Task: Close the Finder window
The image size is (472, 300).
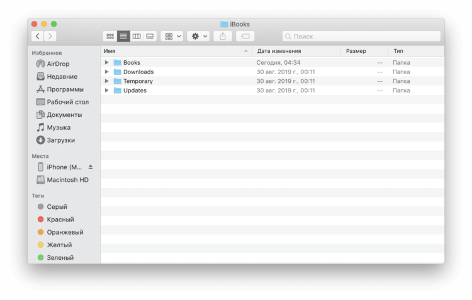Action: click(x=35, y=24)
